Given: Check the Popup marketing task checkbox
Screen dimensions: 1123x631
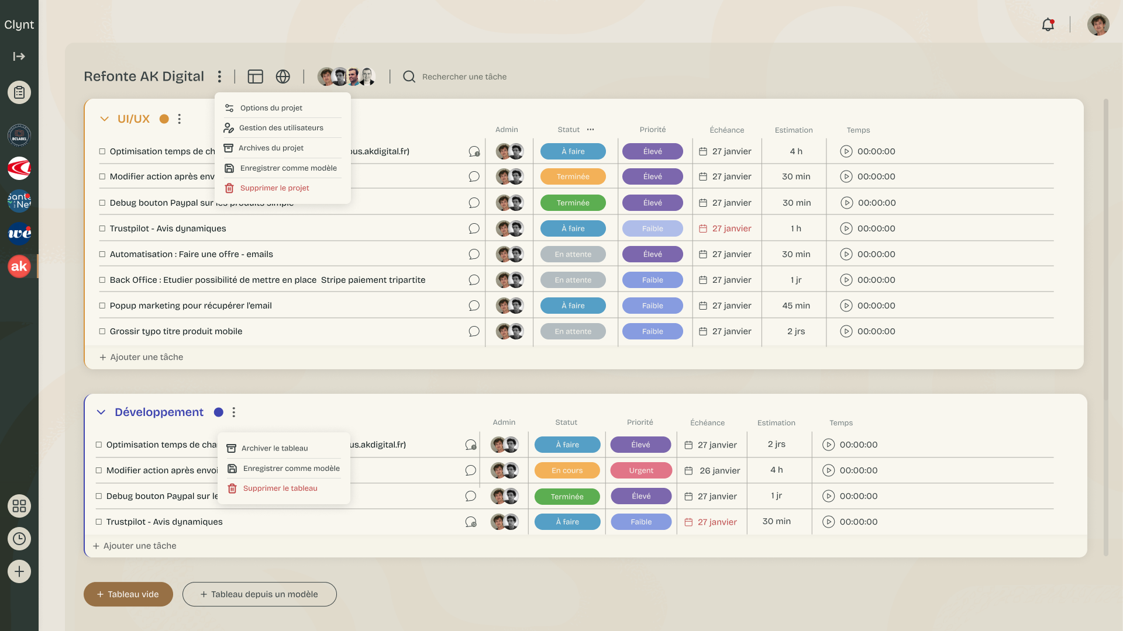Looking at the screenshot, I should pos(102,306).
